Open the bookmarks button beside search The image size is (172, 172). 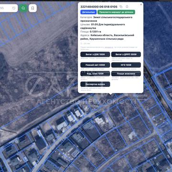pos(32,8)
